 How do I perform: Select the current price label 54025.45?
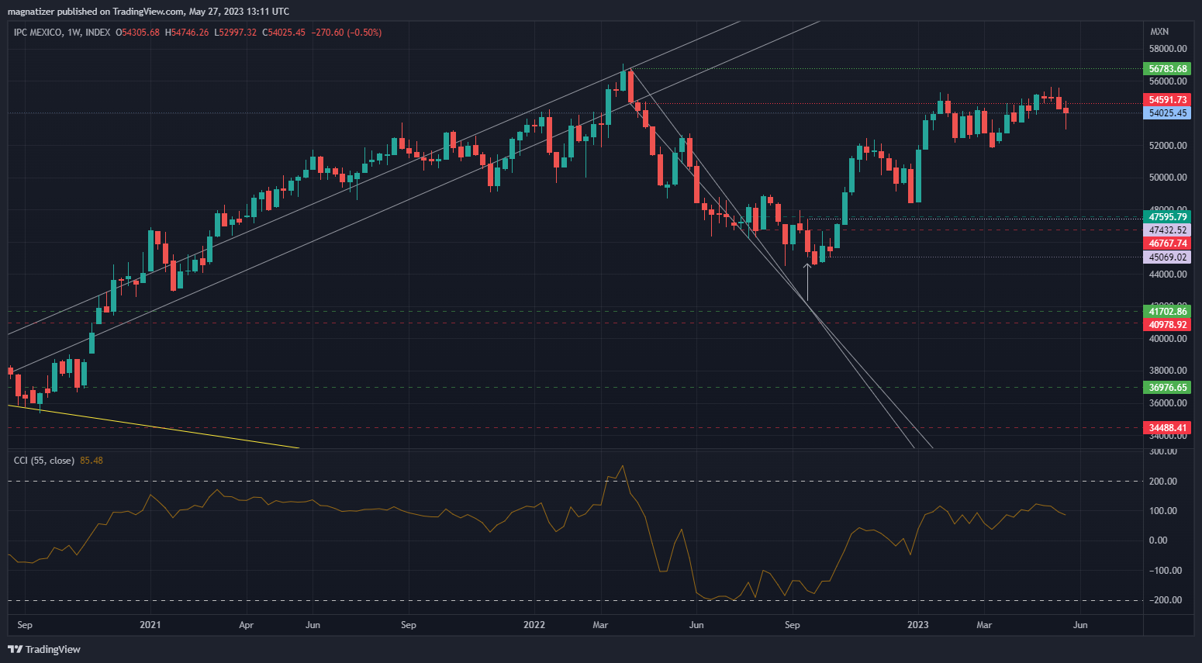tap(1167, 113)
